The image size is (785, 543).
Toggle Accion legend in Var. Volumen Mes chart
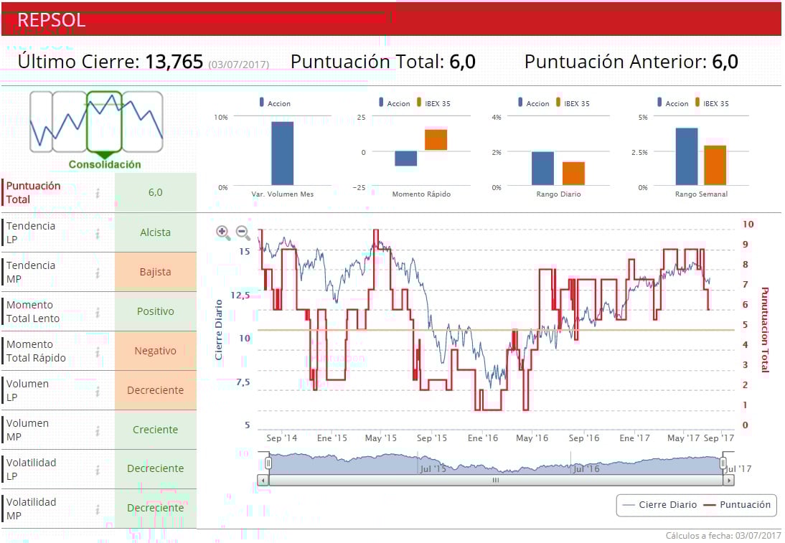click(x=275, y=103)
